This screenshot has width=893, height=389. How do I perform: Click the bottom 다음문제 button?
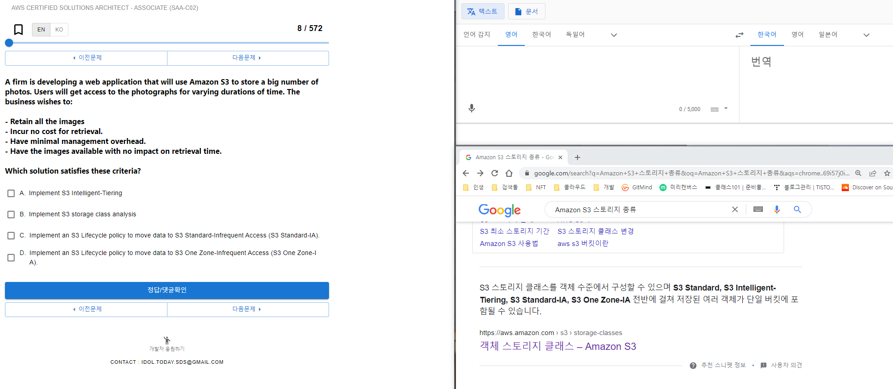pos(248,309)
